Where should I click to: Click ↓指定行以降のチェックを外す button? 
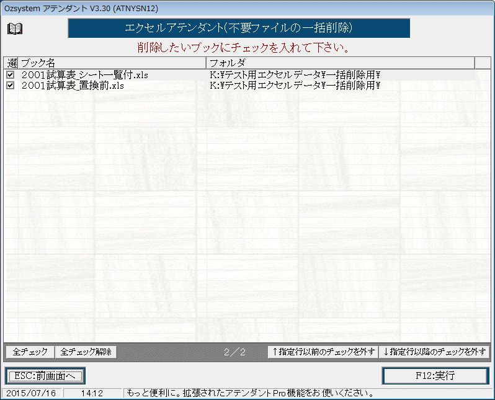pyautogui.click(x=434, y=352)
